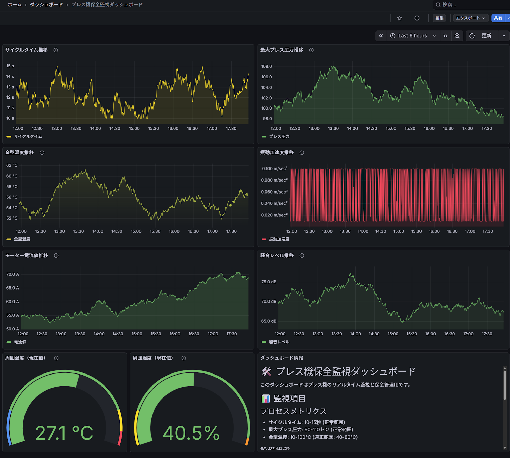This screenshot has width=510, height=458.
Task: Click the 編集 button
Action: point(439,18)
